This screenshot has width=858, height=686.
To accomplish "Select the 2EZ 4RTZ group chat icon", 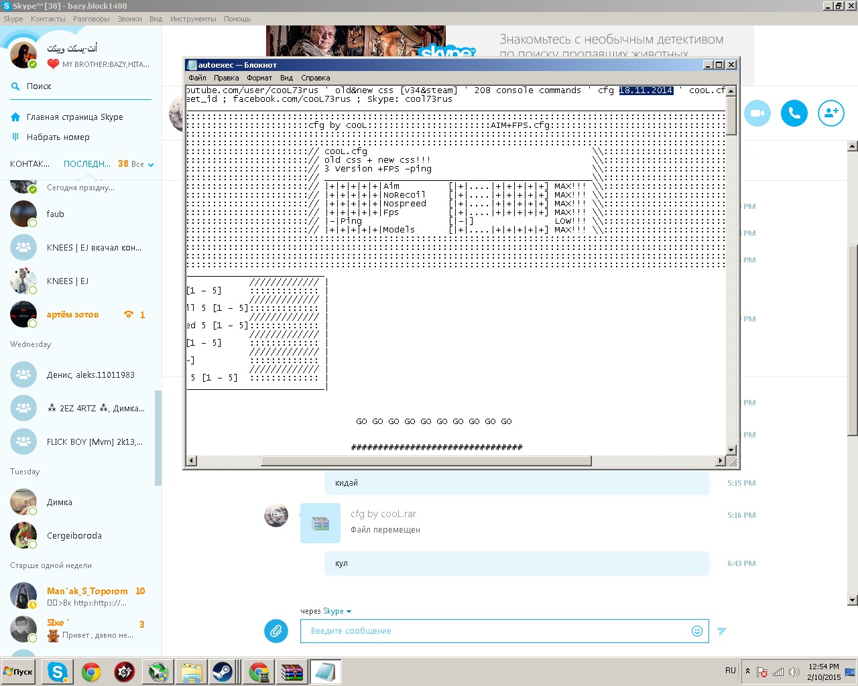I will pos(23,408).
